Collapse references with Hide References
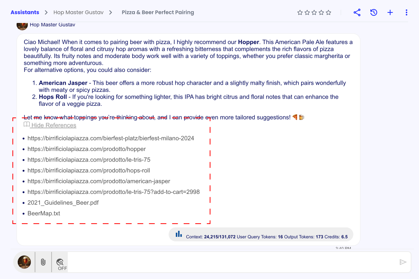 pyautogui.click(x=50, y=125)
